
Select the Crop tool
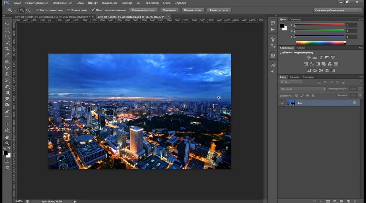(7, 49)
